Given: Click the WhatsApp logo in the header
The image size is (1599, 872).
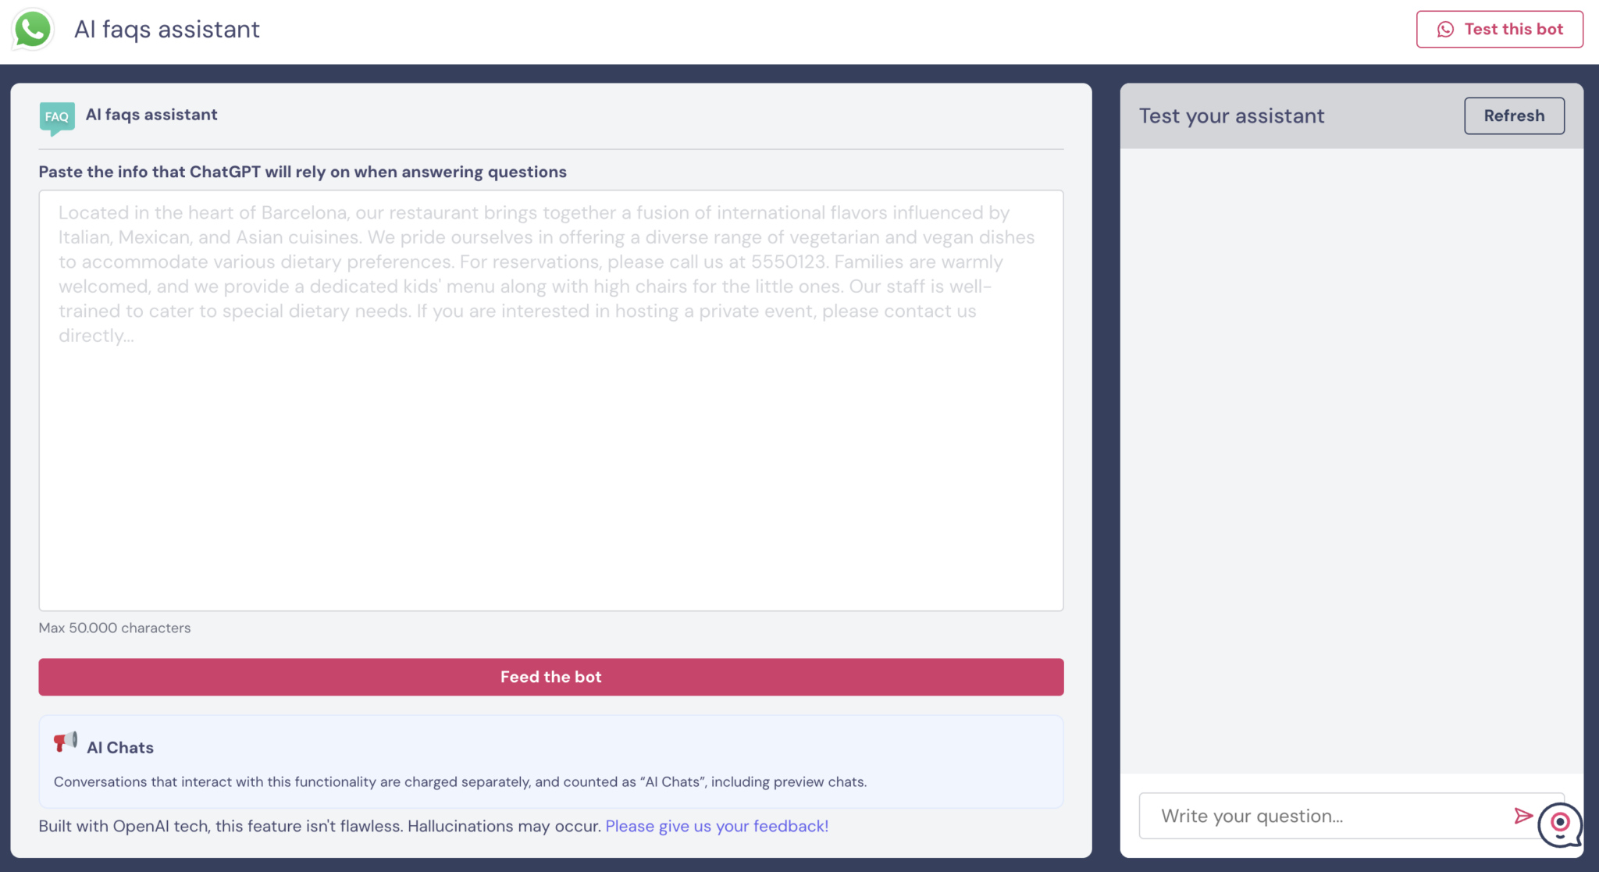Looking at the screenshot, I should (x=33, y=30).
